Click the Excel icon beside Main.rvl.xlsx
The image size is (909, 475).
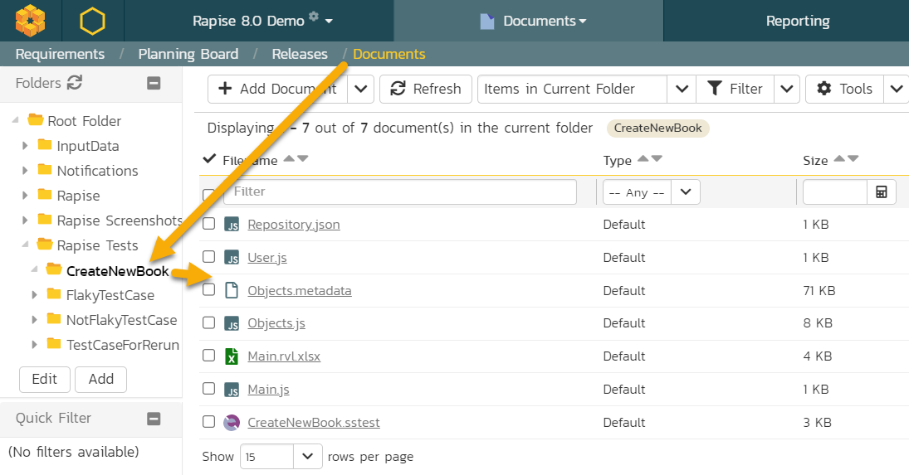point(232,356)
